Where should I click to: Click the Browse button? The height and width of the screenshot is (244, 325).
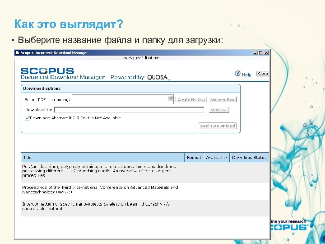219,109
